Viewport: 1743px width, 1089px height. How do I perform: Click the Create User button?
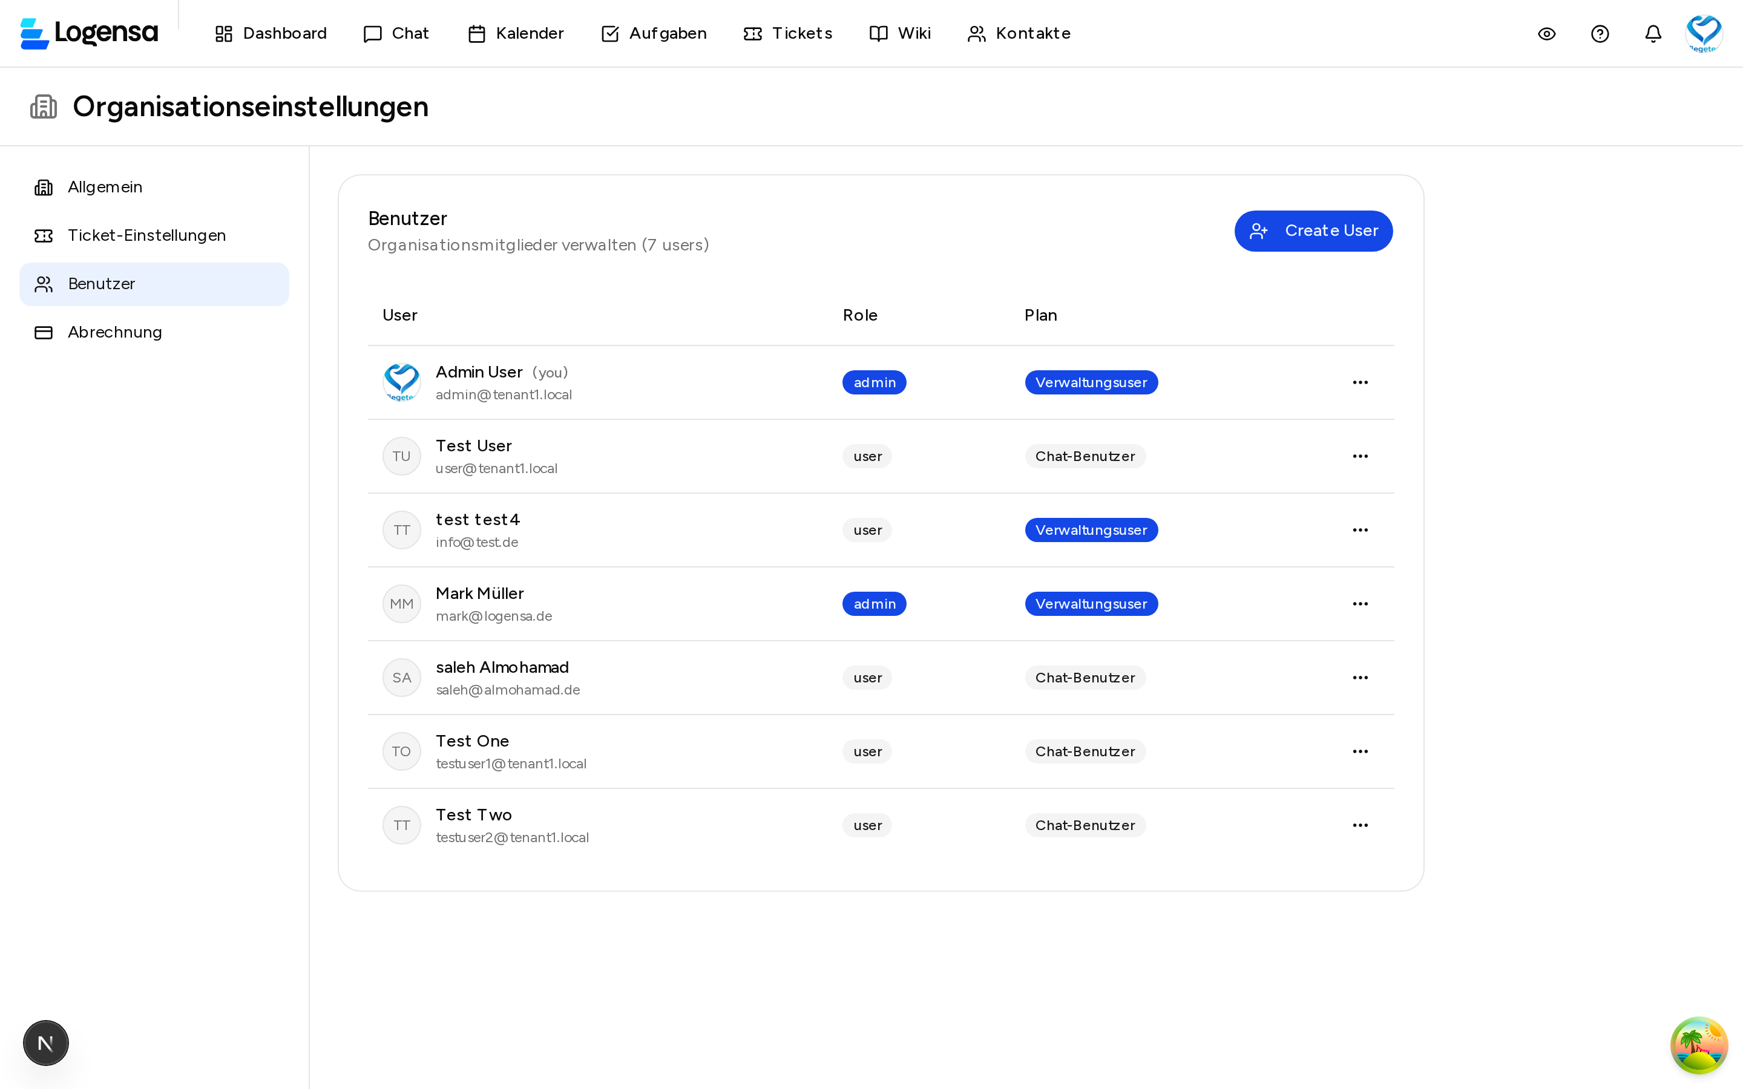pyautogui.click(x=1313, y=231)
